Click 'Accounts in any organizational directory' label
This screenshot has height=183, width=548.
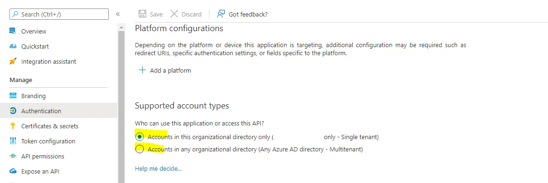[x=255, y=149]
